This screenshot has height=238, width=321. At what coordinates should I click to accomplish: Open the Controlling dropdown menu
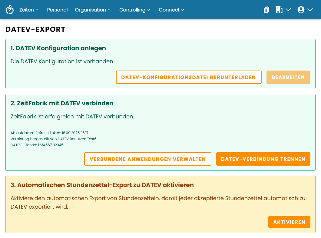click(x=135, y=10)
